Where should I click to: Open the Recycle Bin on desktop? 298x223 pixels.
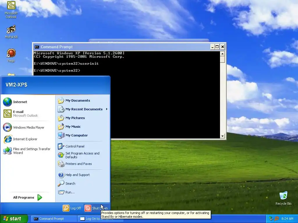tap(283, 198)
